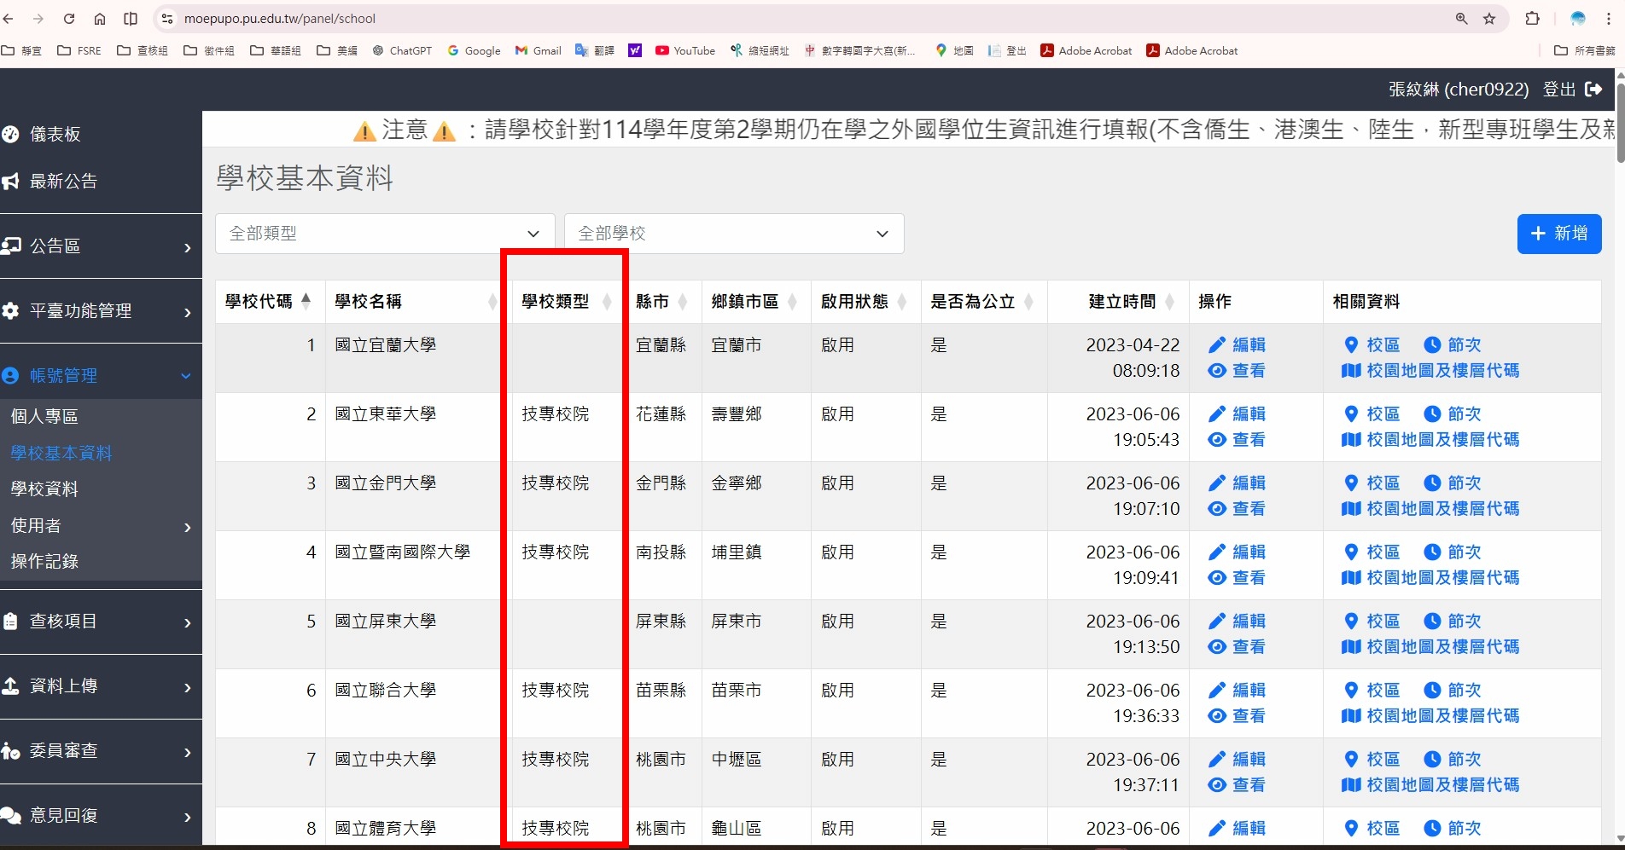Open the YouTube bookmark
This screenshot has height=850, width=1625.
point(685,50)
